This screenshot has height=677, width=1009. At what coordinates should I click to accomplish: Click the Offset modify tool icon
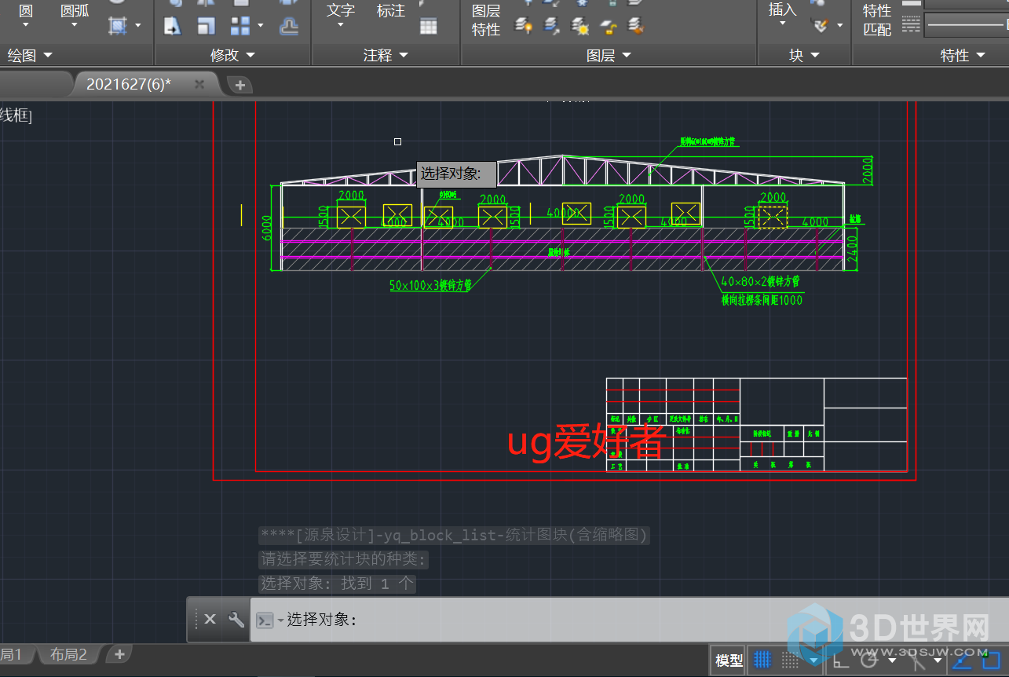click(x=289, y=27)
